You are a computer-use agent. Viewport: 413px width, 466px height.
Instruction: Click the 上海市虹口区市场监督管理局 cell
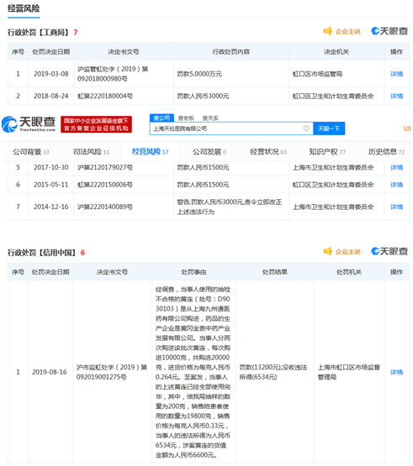(349, 372)
